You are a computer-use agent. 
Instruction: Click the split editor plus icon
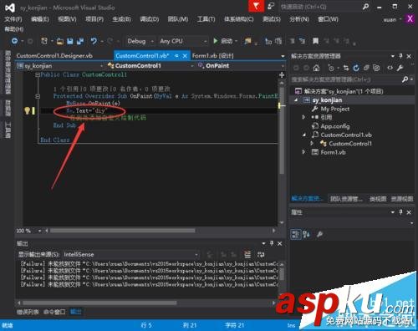point(282,74)
